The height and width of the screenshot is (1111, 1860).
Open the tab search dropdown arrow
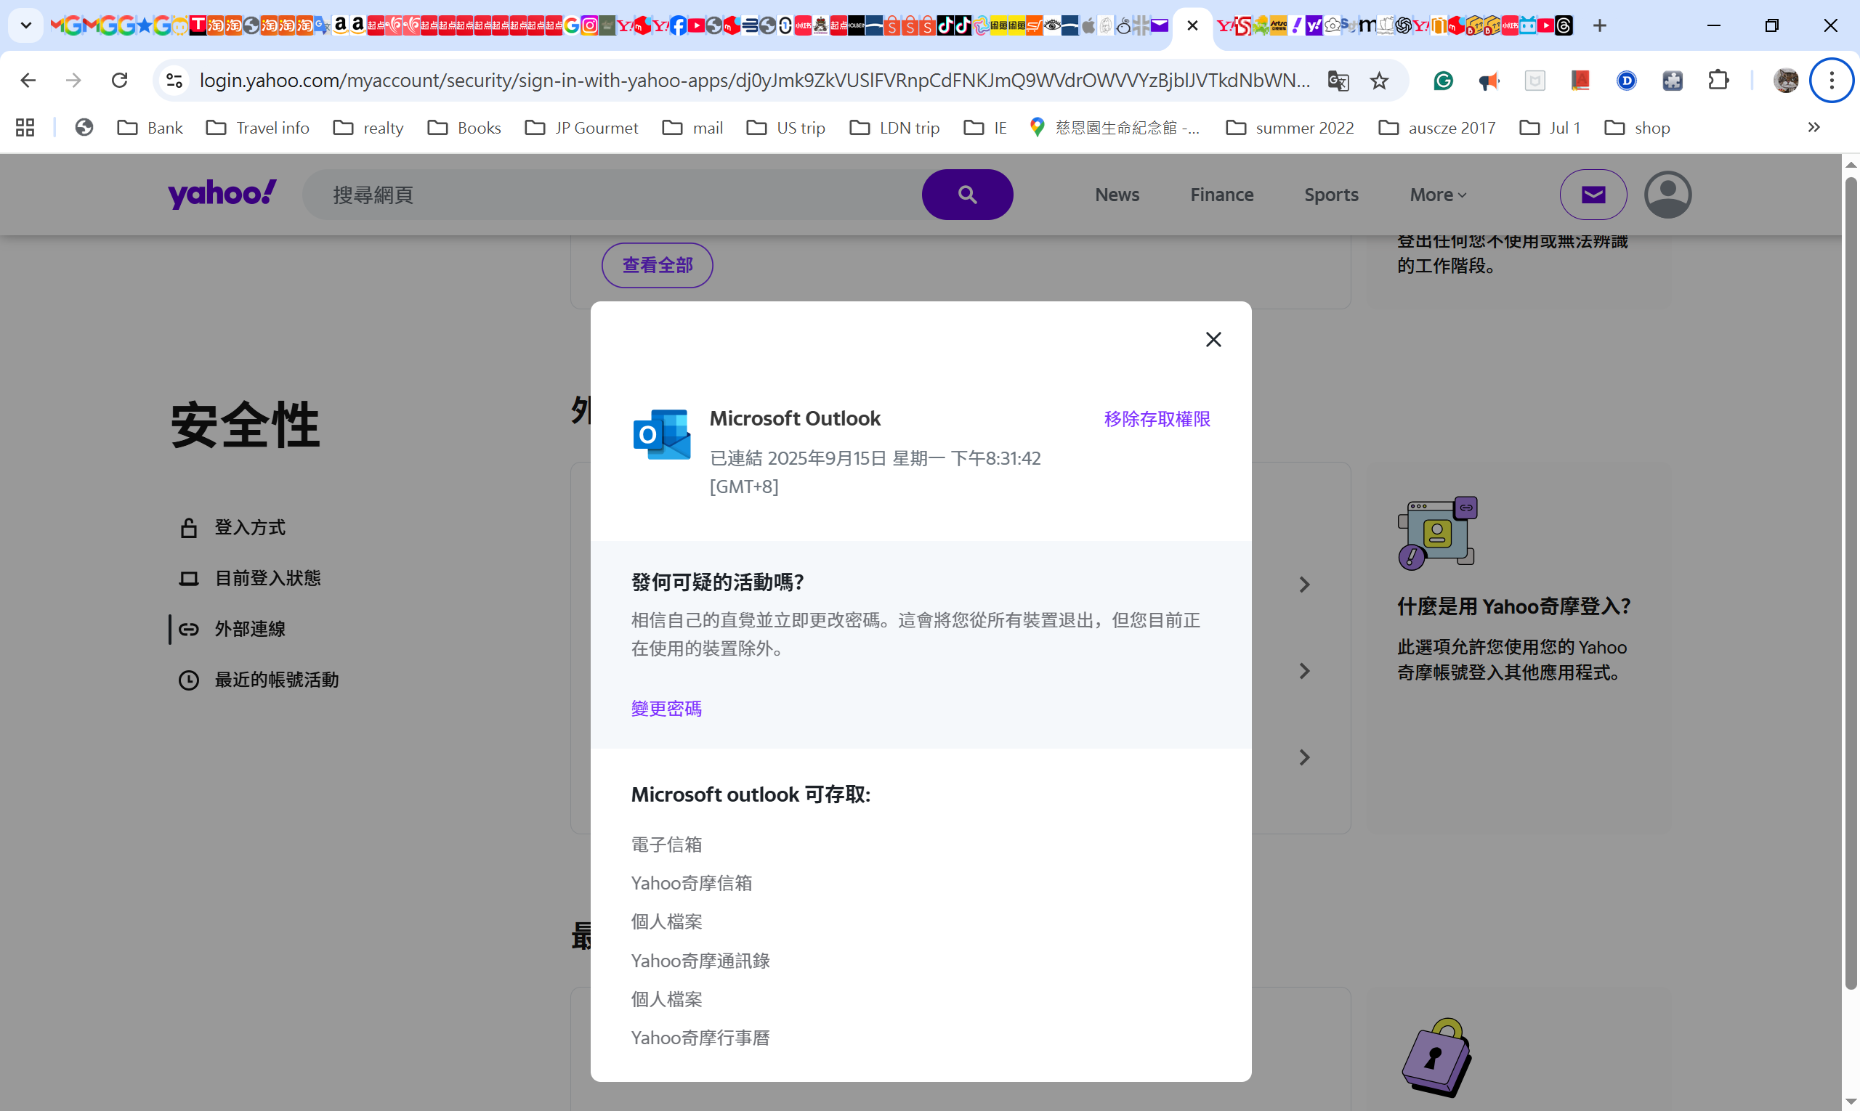click(x=26, y=25)
